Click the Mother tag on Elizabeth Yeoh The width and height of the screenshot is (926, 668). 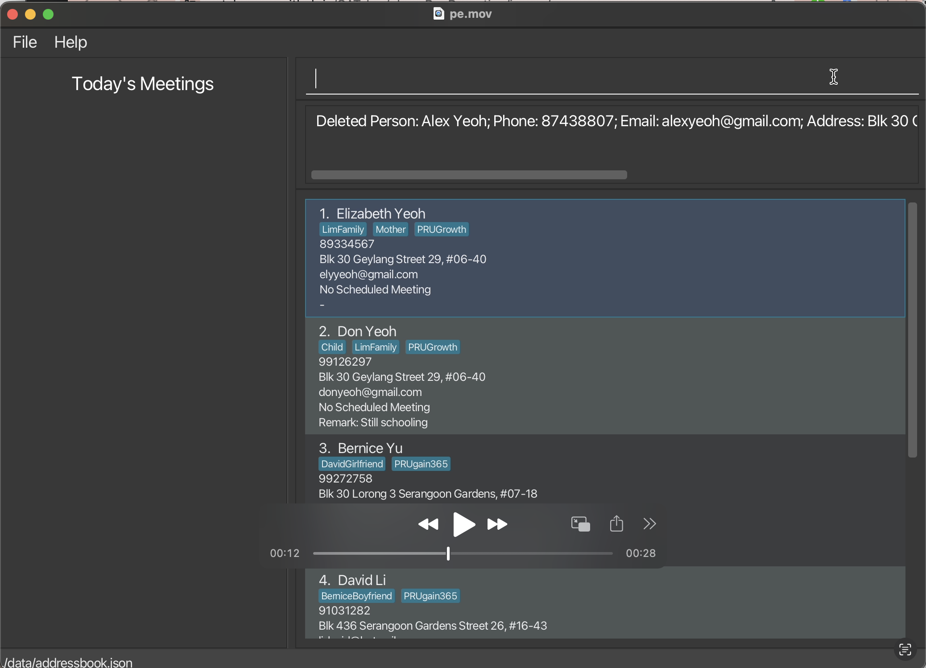pyautogui.click(x=390, y=230)
